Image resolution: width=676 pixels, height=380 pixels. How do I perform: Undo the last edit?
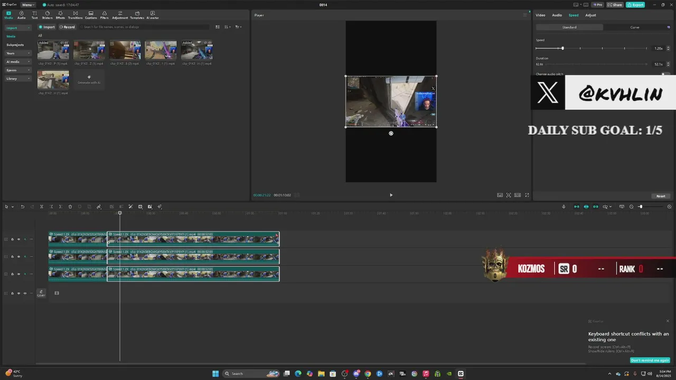(22, 207)
